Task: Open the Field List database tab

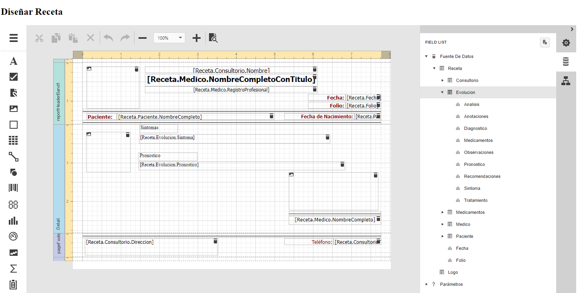Action: (x=566, y=62)
